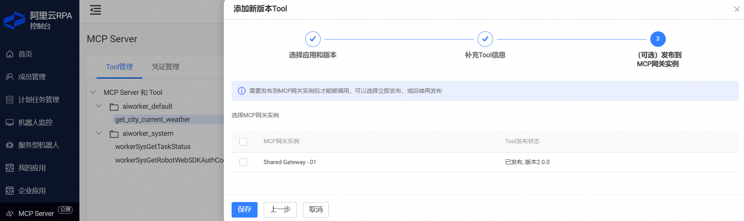Go to 服务型机器人 menu item
This screenshot has height=221, width=744.
[40, 145]
